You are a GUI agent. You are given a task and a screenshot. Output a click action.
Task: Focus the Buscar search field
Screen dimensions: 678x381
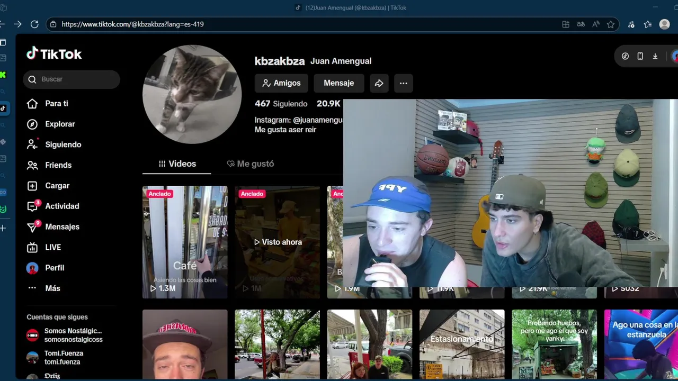[72, 79]
